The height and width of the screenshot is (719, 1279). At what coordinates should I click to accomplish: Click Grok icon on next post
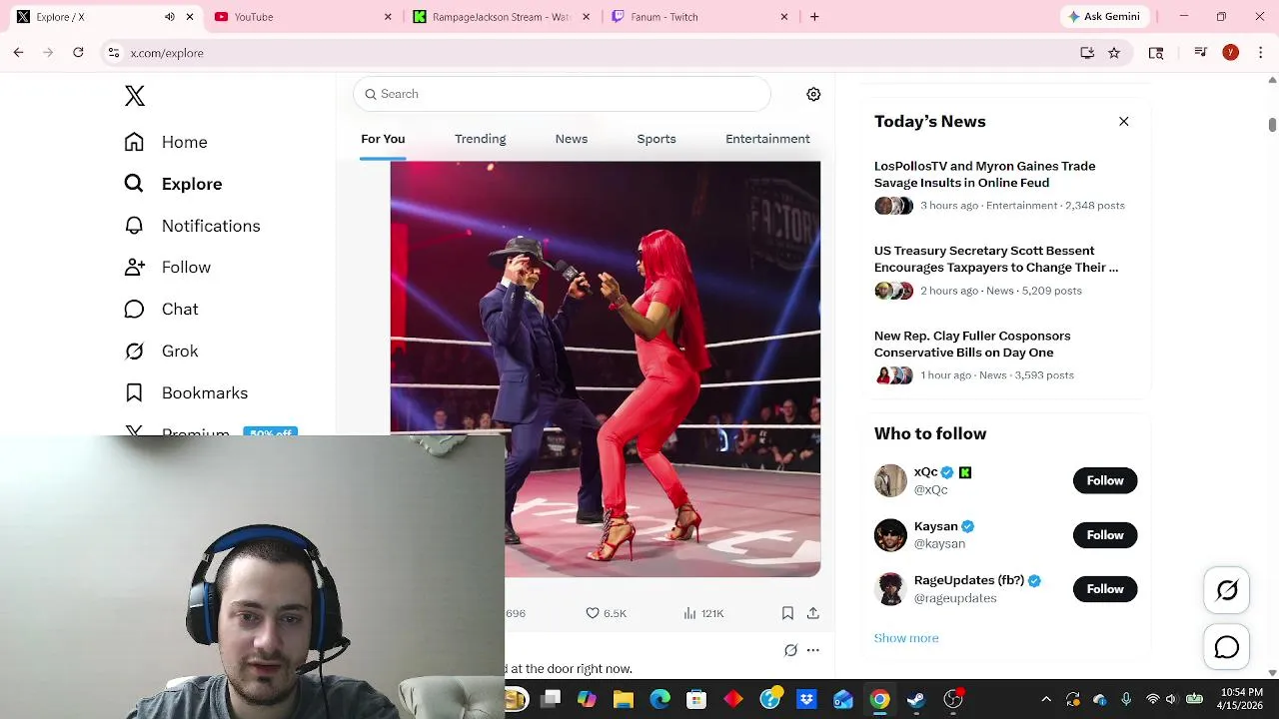click(x=790, y=650)
